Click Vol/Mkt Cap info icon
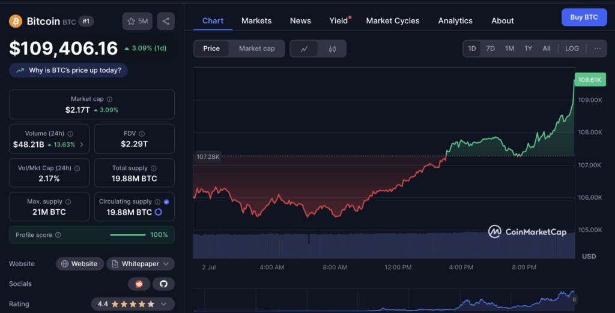Screen dimensions: 615x313 pos(77,168)
